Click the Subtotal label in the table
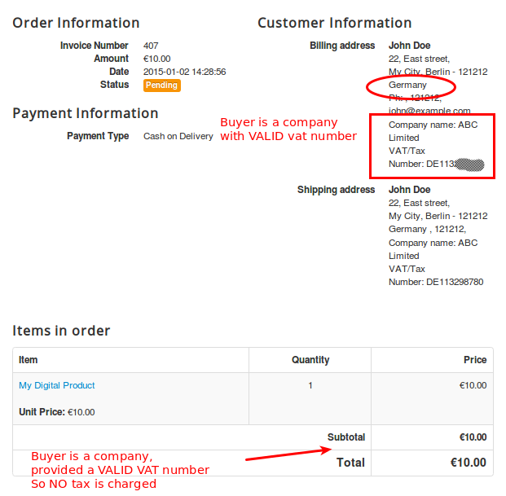This screenshot has height=496, width=506. (x=345, y=437)
